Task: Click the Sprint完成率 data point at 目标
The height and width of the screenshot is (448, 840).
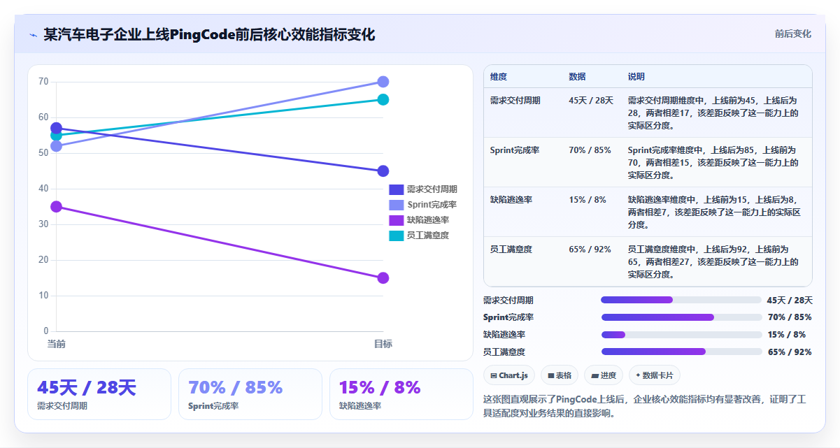Action: [x=383, y=82]
